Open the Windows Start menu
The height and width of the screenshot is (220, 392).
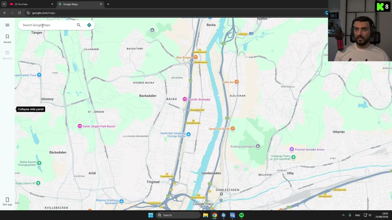(x=151, y=215)
